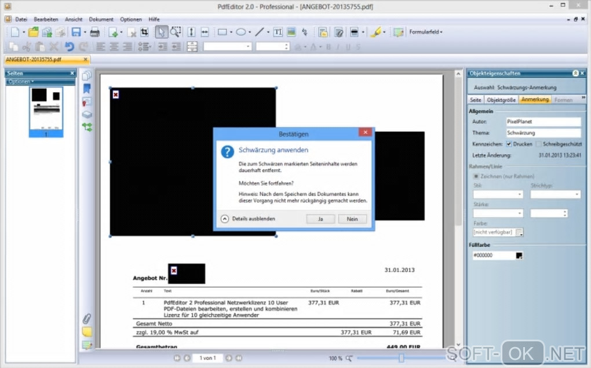Viewport: 591px width, 368px height.
Task: Open the Farbe nicht verfügbar color picker
Action: (519, 232)
